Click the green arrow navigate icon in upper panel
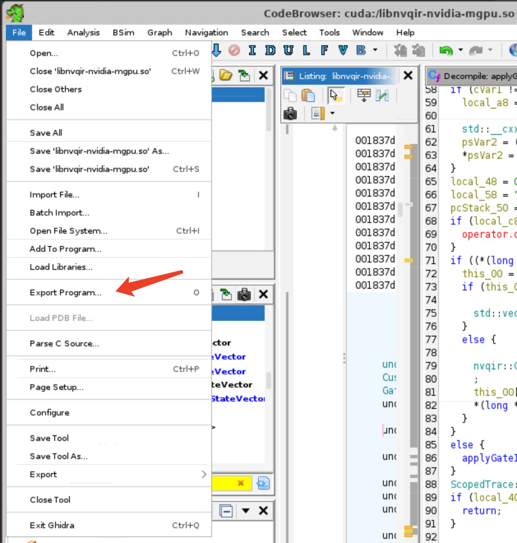Screen dimensions: 517x543 245,75
